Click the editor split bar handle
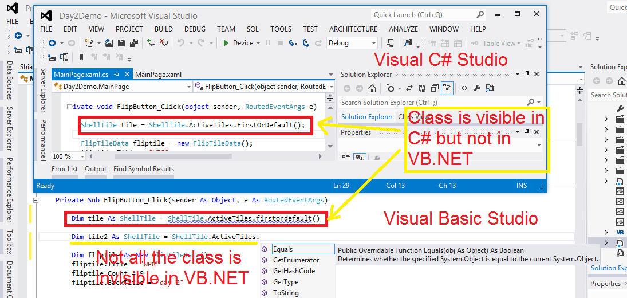The height and width of the screenshot is (298, 627). (x=330, y=97)
